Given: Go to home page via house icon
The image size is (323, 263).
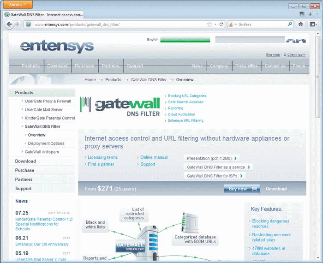Looking at the screenshot, I should (x=300, y=24).
